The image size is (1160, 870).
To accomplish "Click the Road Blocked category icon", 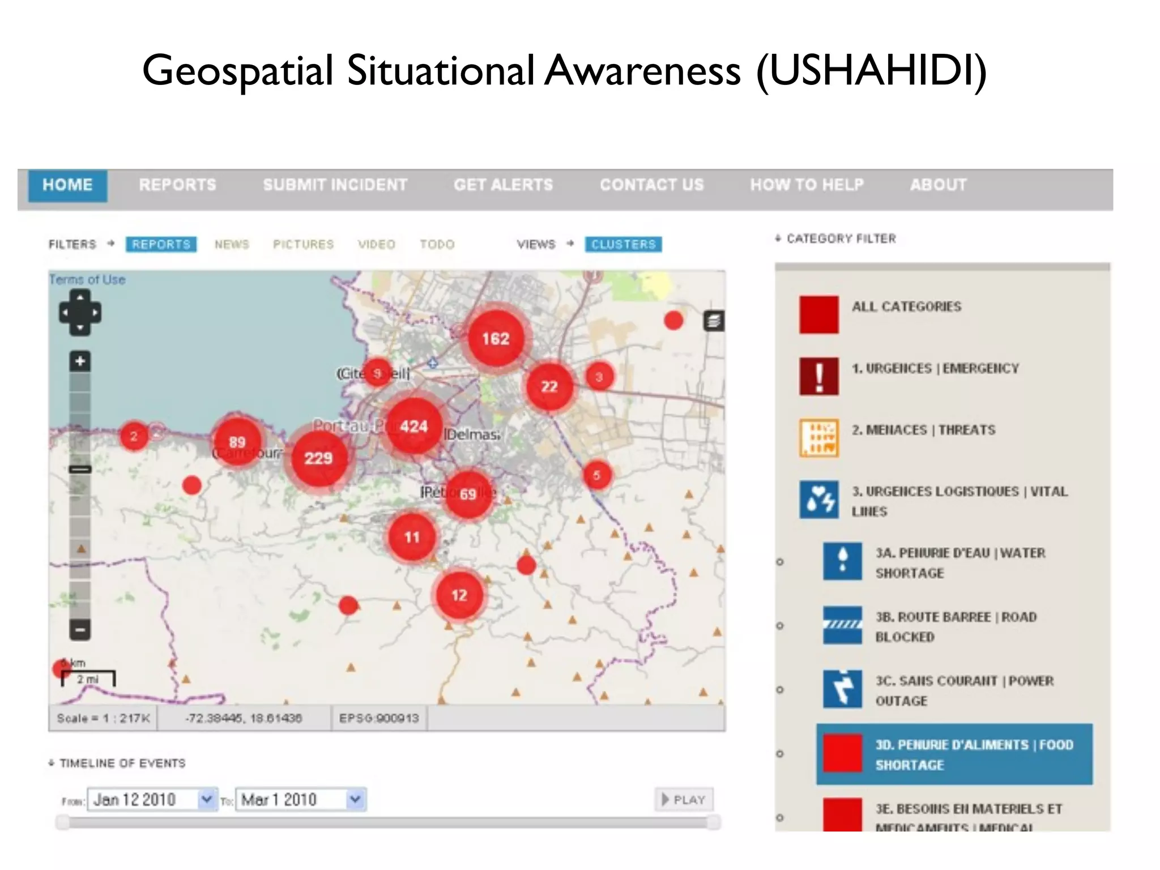I will (842, 625).
